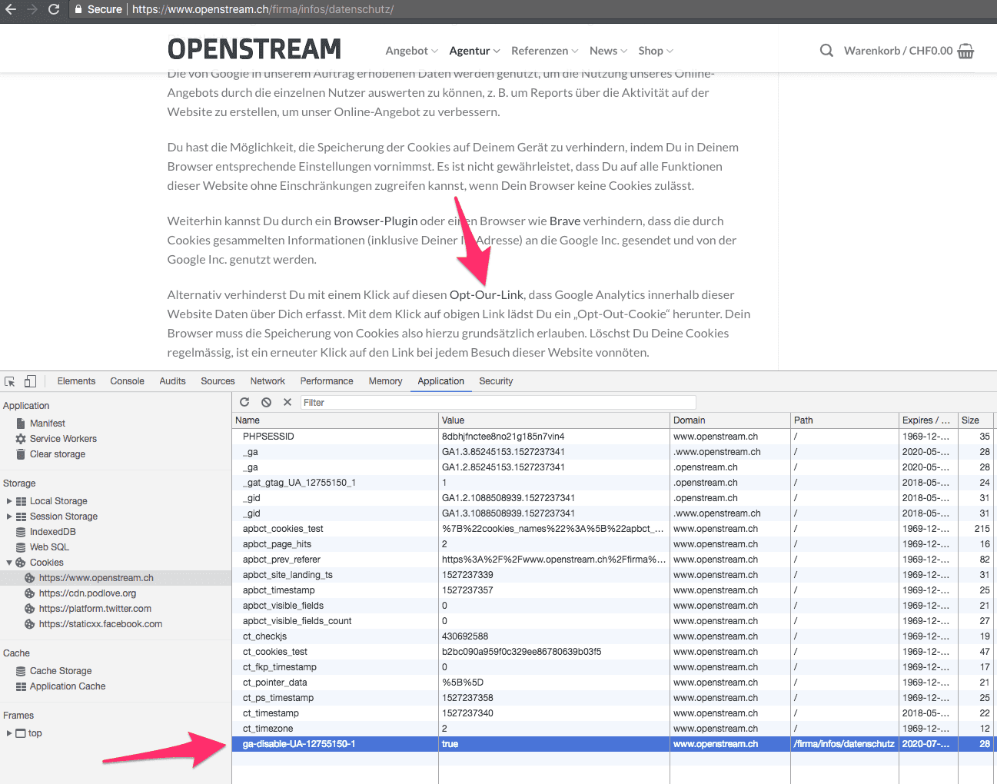997x784 pixels.
Task: Expand the top frame node
Action: [9, 733]
